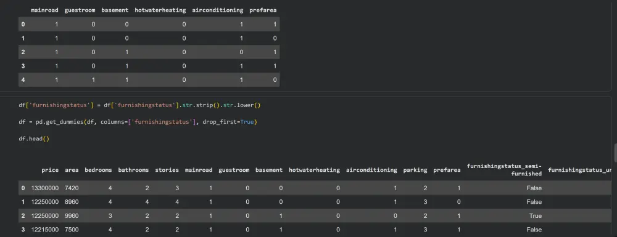Click the 'basement' header in the df.head() table
This screenshot has width=617, height=237.
[x=269, y=170]
